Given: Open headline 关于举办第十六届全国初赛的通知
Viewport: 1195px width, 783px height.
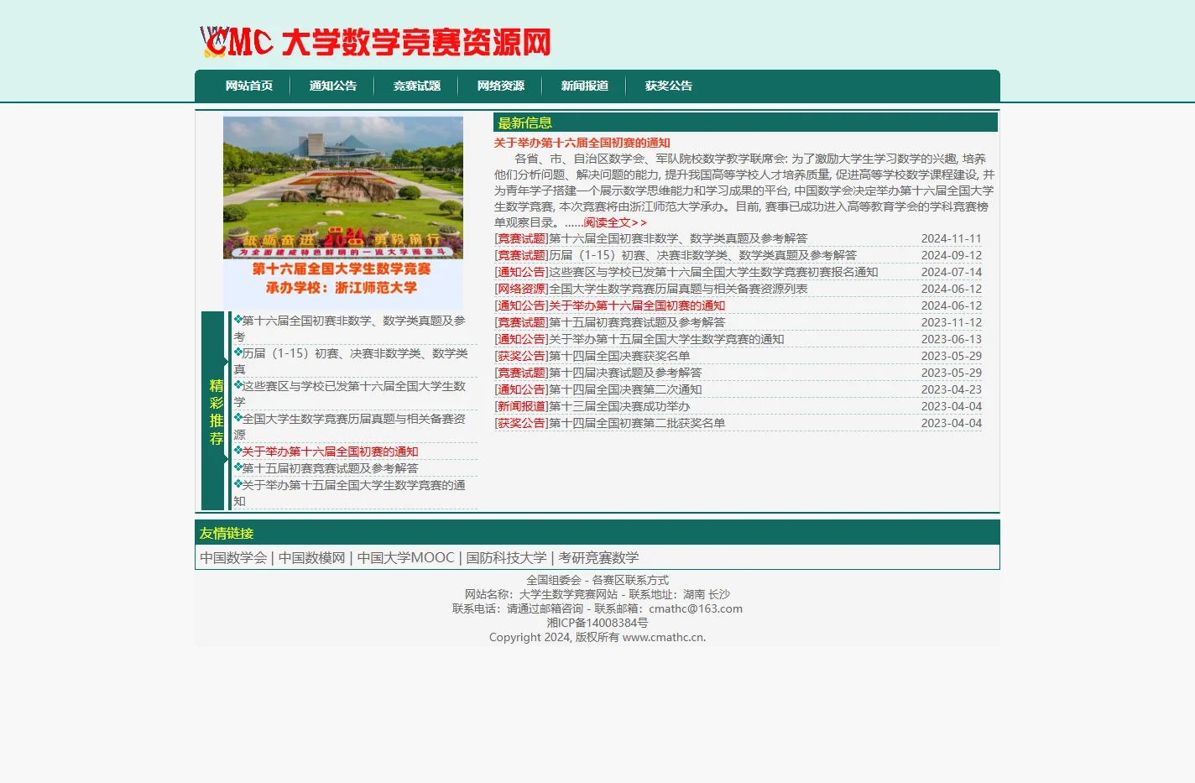Looking at the screenshot, I should tap(582, 143).
